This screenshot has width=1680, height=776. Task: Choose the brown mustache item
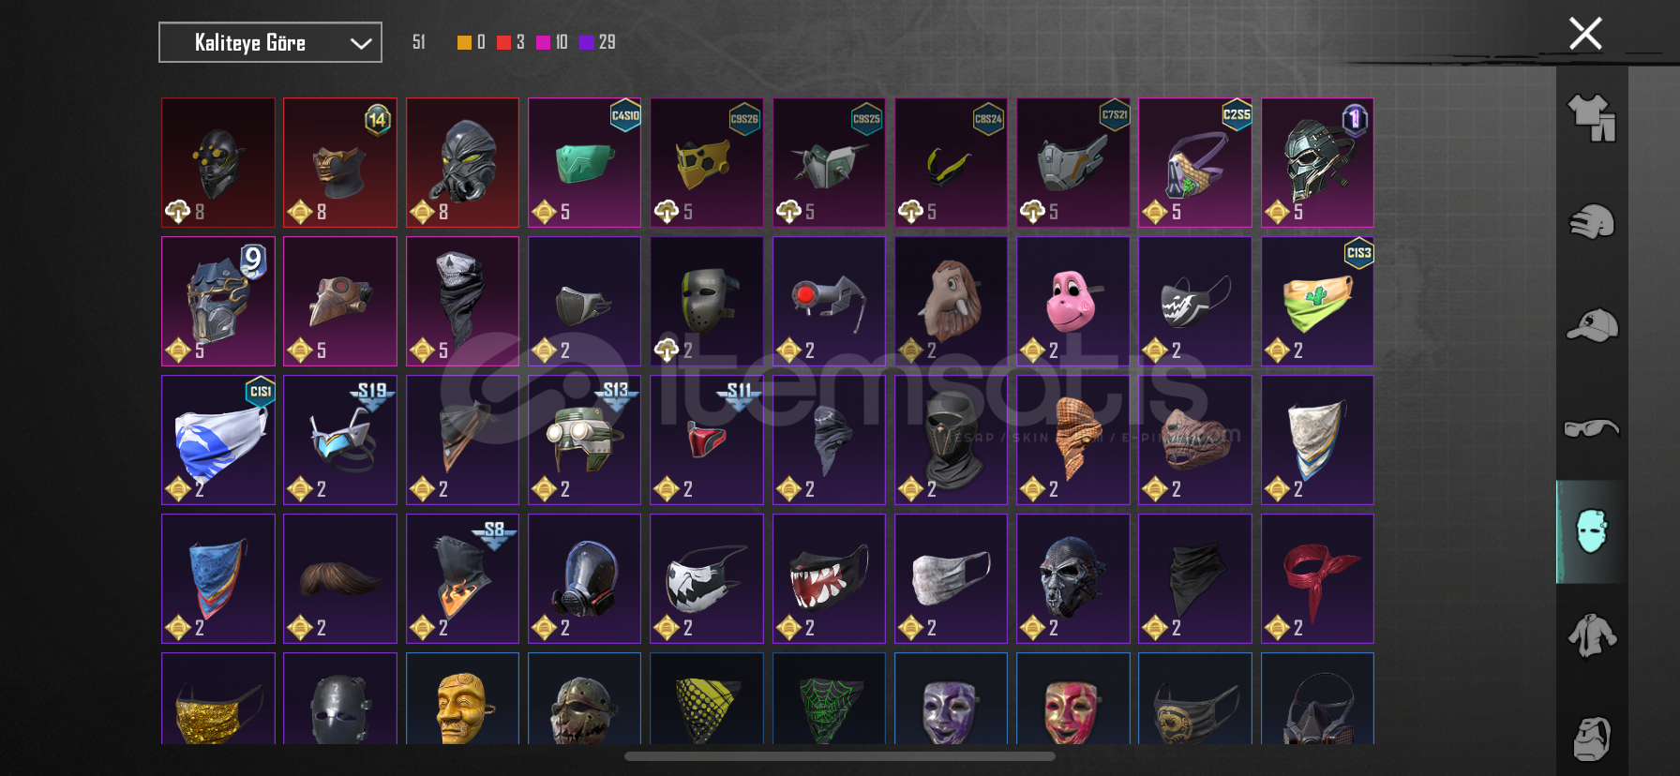click(339, 578)
